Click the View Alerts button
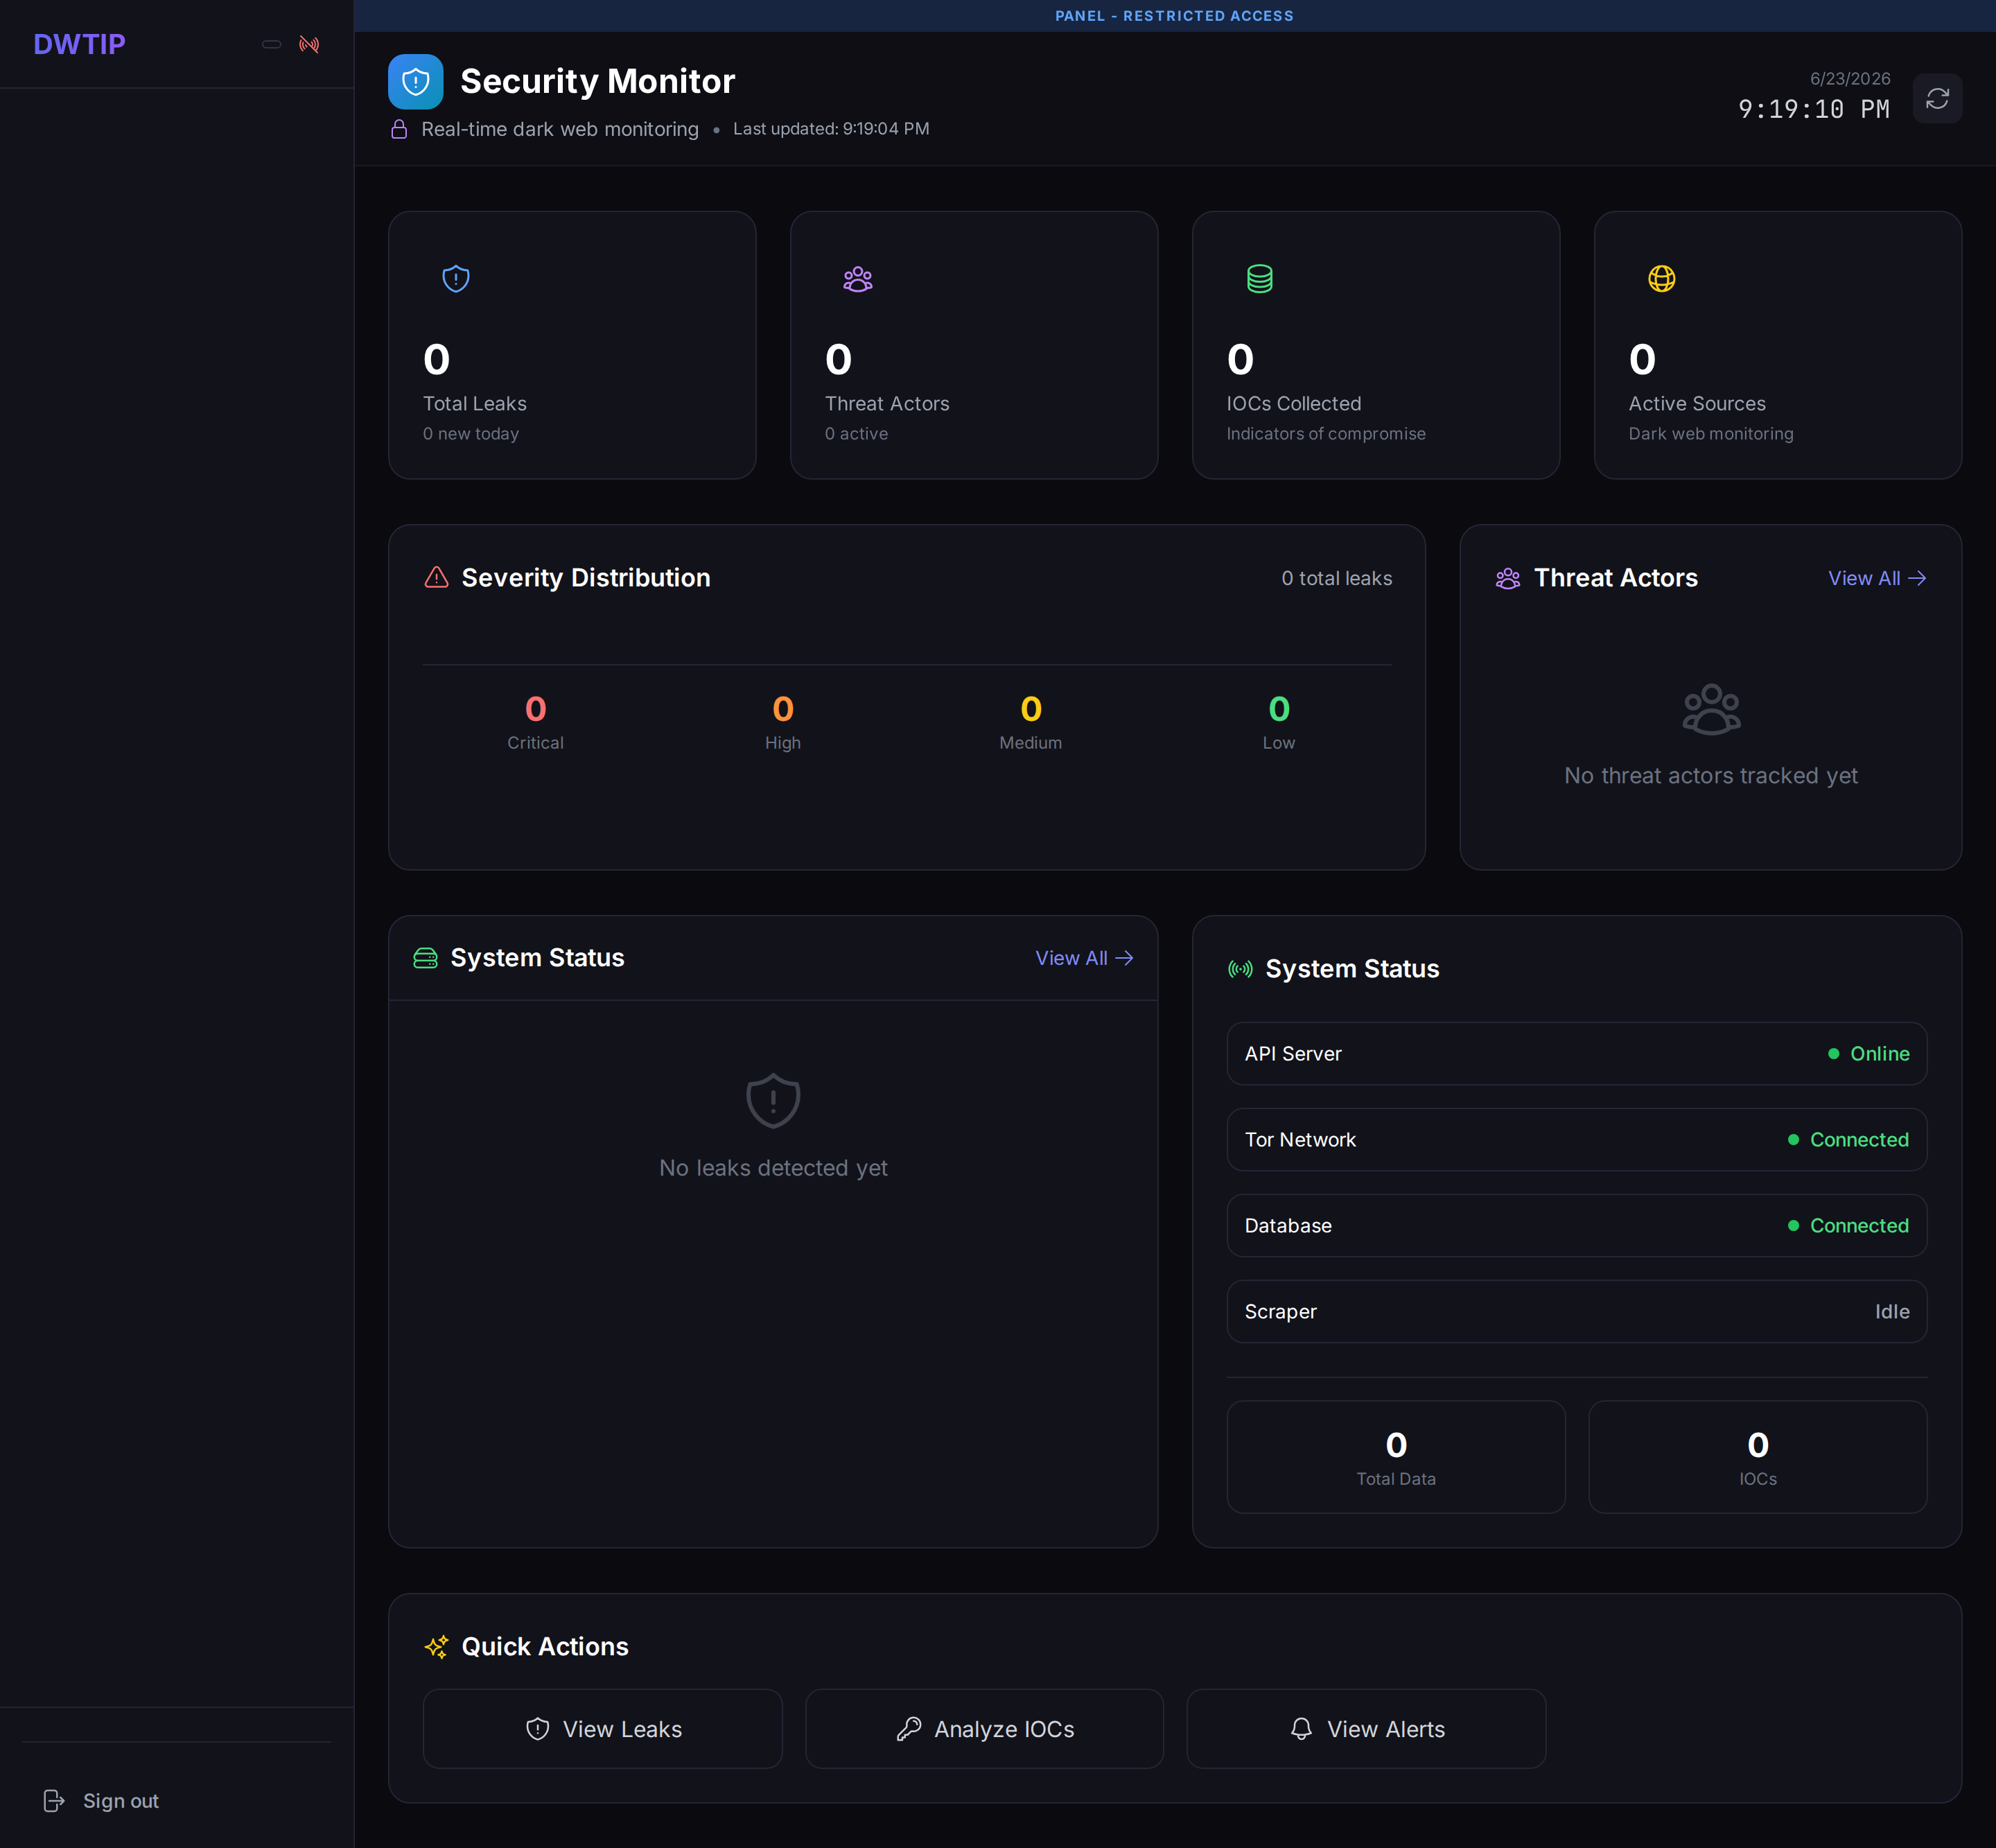1996x1848 pixels. pos(1366,1729)
